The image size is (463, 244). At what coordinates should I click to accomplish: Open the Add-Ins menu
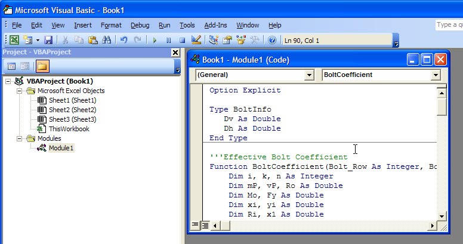(215, 26)
